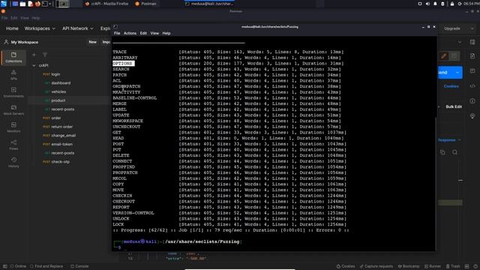Click the search response icon

pos(454,152)
